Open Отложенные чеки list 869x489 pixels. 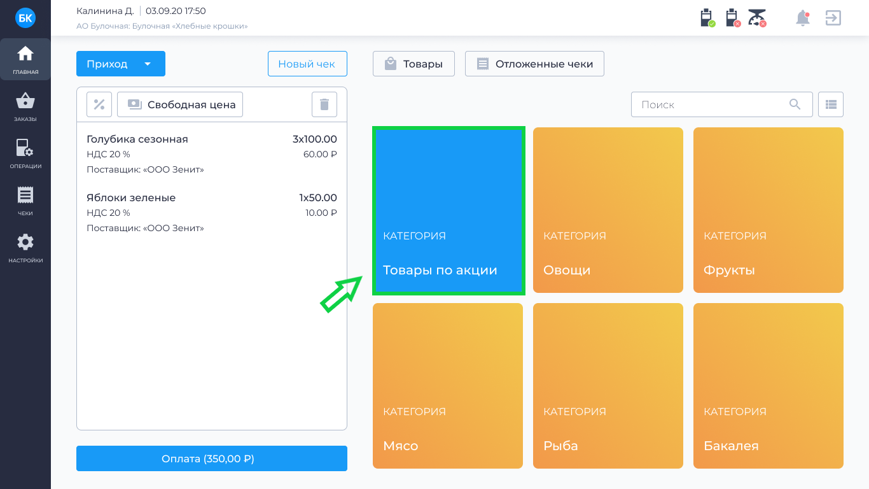[x=534, y=64]
